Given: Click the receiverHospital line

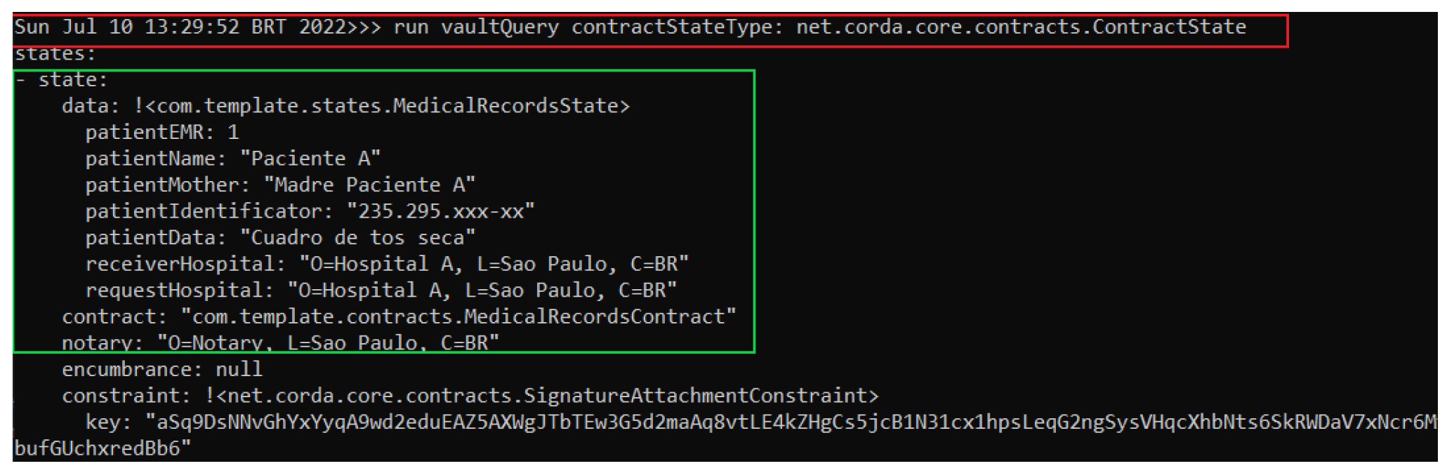Looking at the screenshot, I should coord(387,265).
